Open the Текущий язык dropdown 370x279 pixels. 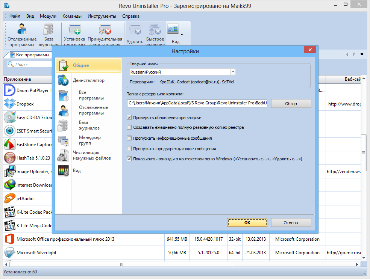click(x=233, y=72)
